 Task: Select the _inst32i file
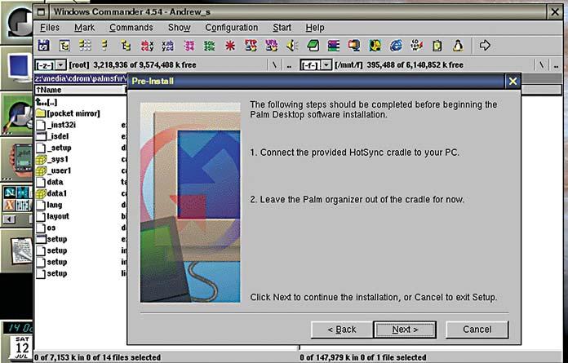coord(55,125)
